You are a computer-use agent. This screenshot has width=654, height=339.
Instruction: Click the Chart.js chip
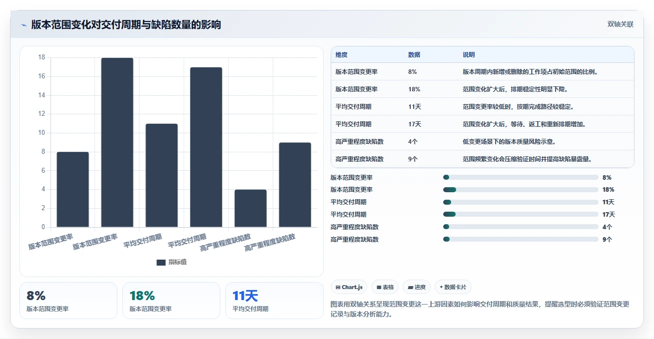coord(349,287)
